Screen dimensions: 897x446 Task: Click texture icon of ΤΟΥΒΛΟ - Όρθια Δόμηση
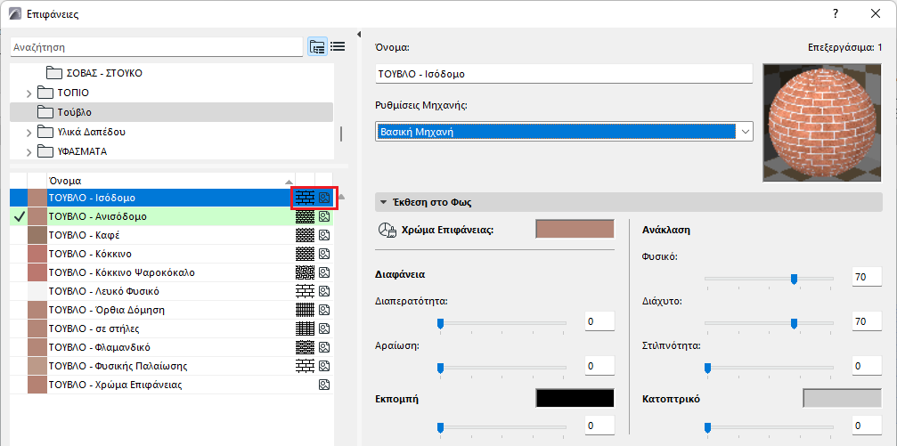(324, 310)
